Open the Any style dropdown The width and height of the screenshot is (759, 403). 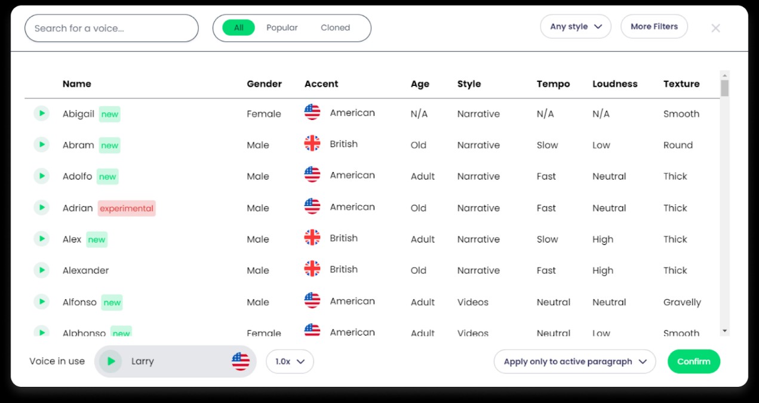coord(576,27)
